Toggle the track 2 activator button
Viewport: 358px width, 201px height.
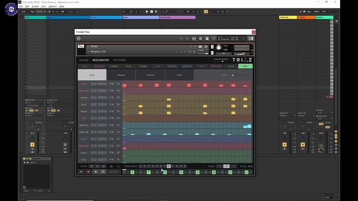click(65, 145)
